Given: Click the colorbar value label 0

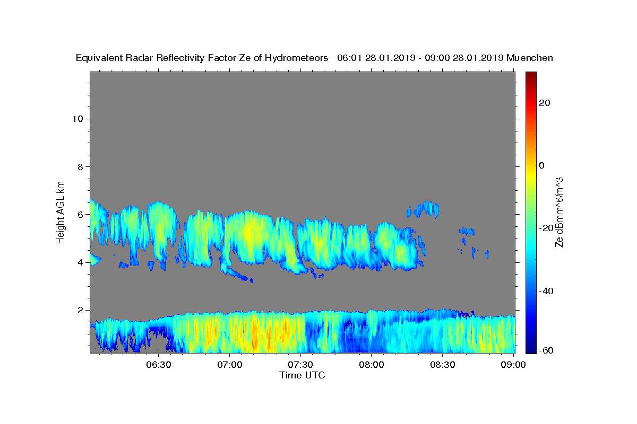Looking at the screenshot, I should click(541, 165).
